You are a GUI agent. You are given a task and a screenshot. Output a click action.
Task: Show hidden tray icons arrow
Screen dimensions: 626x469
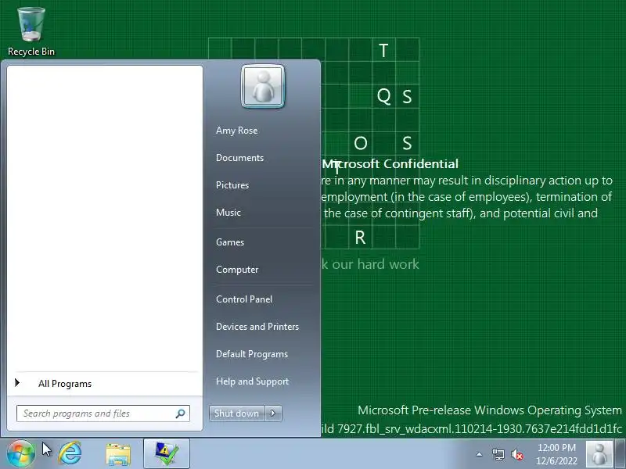click(x=479, y=454)
